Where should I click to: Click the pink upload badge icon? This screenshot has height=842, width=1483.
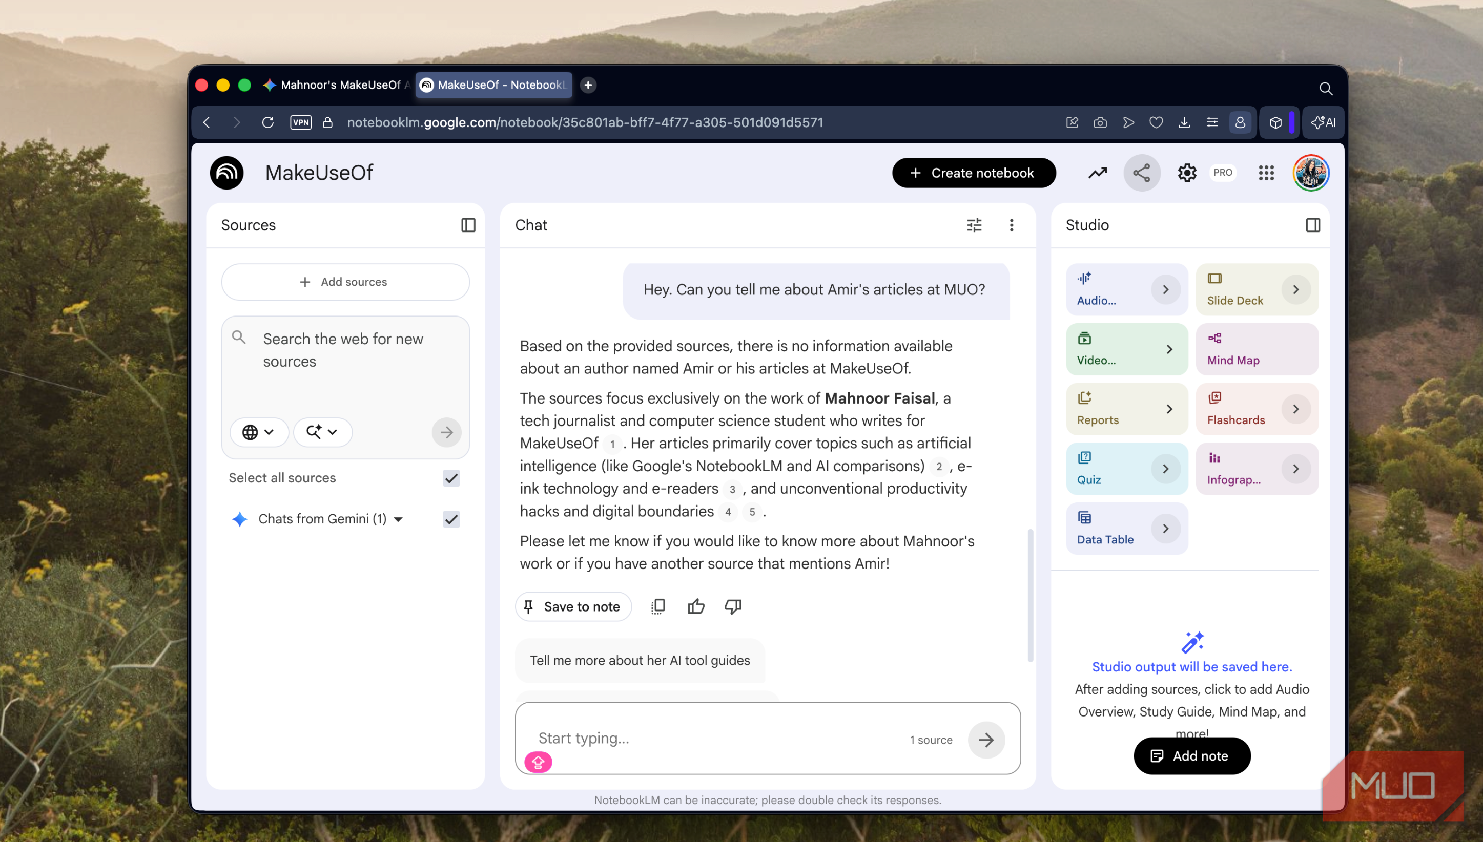click(x=538, y=762)
